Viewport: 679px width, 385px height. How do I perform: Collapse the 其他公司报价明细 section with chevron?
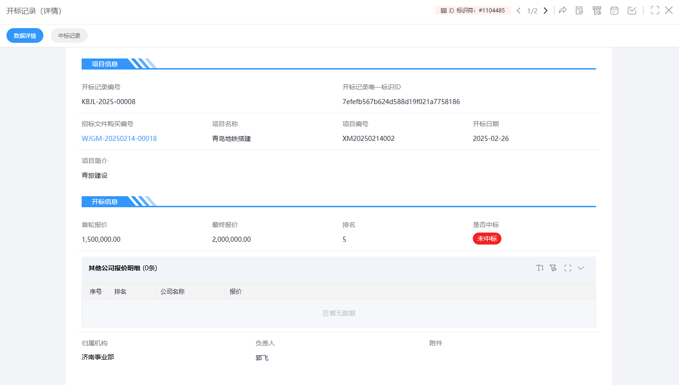click(x=581, y=268)
